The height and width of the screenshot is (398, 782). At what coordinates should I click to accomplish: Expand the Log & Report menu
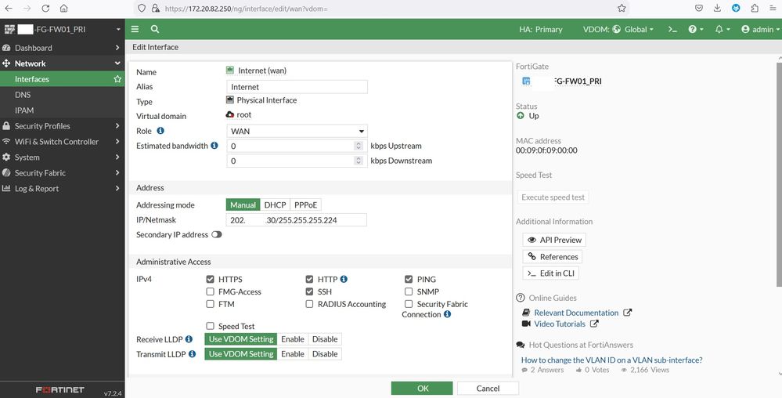tap(63, 188)
